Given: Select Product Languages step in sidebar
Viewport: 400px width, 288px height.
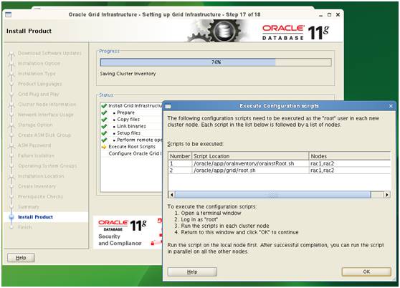Looking at the screenshot, I should click(x=40, y=84).
